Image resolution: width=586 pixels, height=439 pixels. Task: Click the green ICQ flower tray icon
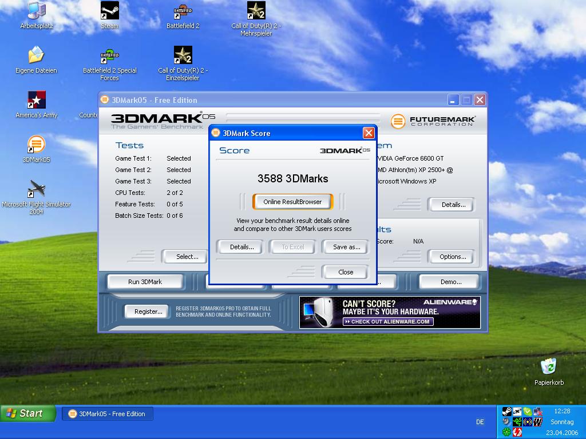tap(507, 432)
